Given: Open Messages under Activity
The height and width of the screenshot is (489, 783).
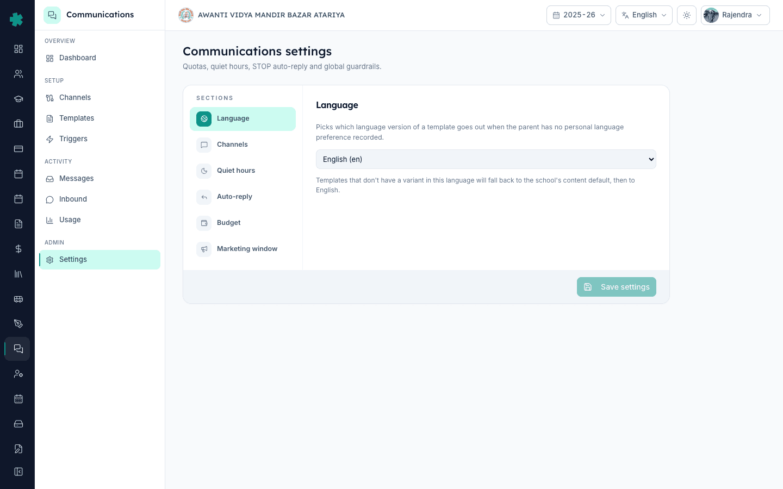Looking at the screenshot, I should 100,179.
